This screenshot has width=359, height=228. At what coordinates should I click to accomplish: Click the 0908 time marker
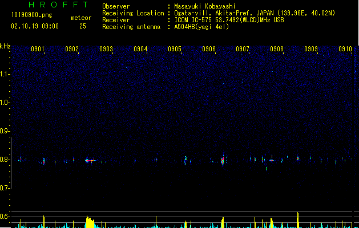[x=277, y=49]
